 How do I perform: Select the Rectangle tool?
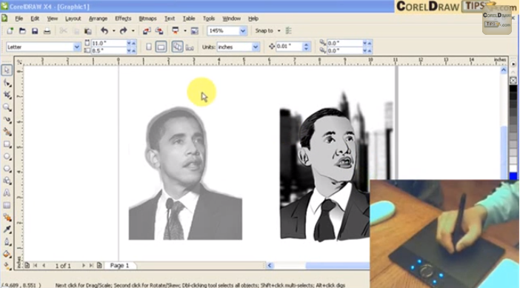click(7, 144)
